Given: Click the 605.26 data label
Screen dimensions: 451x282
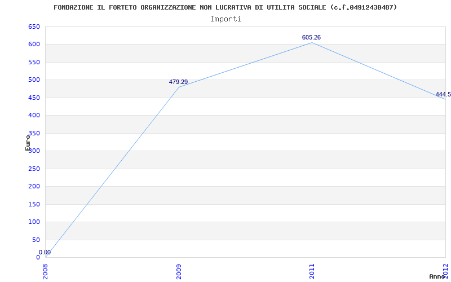Looking at the screenshot, I should (x=311, y=37).
